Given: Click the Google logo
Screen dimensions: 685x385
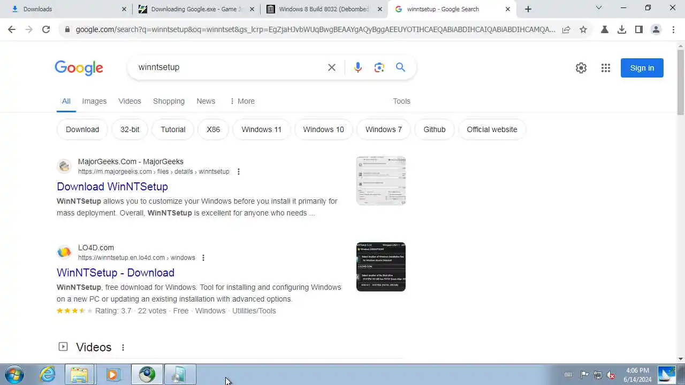Looking at the screenshot, I should pyautogui.click(x=79, y=68).
